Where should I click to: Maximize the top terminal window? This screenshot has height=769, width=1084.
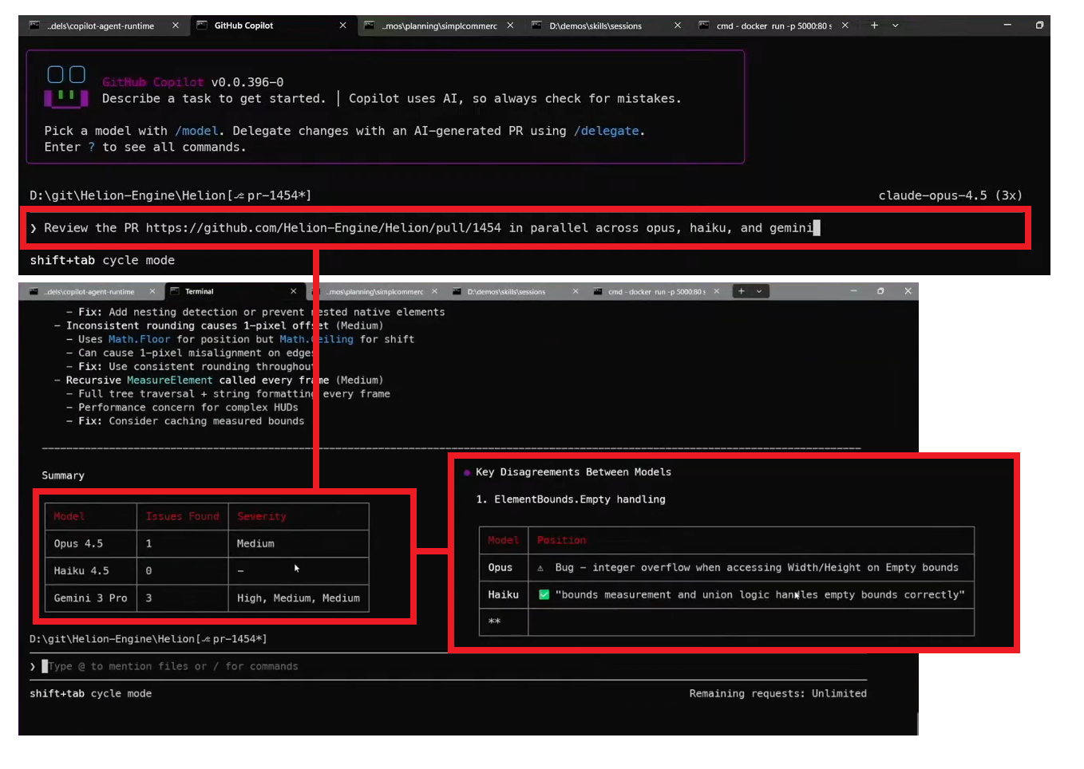1039,26
